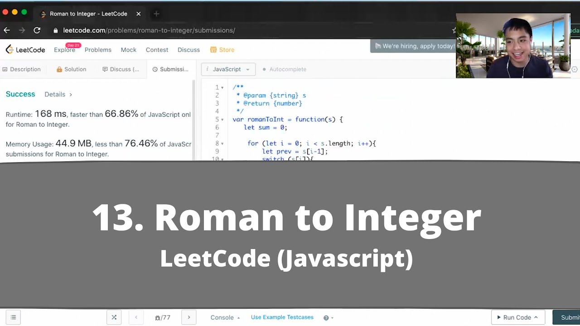Switch to the Description tab
This screenshot has height=326, width=580.
(x=21, y=69)
